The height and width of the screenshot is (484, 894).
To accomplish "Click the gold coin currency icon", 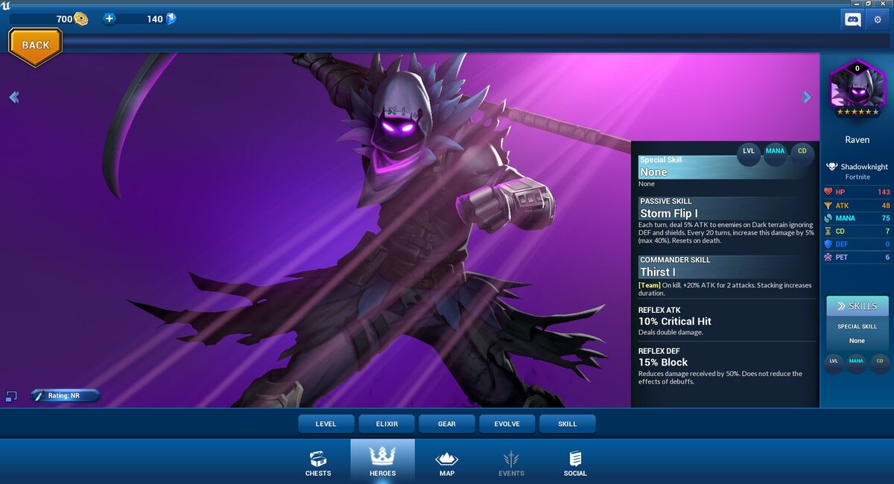I will pos(80,19).
